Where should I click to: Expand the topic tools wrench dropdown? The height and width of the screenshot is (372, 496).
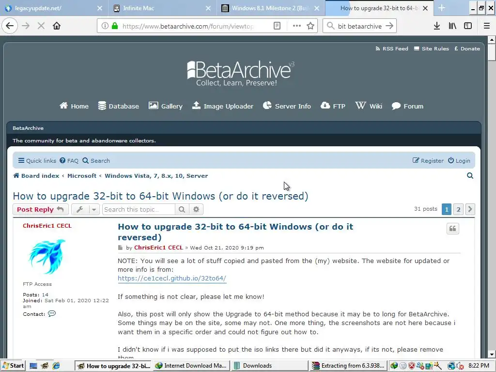(85, 209)
